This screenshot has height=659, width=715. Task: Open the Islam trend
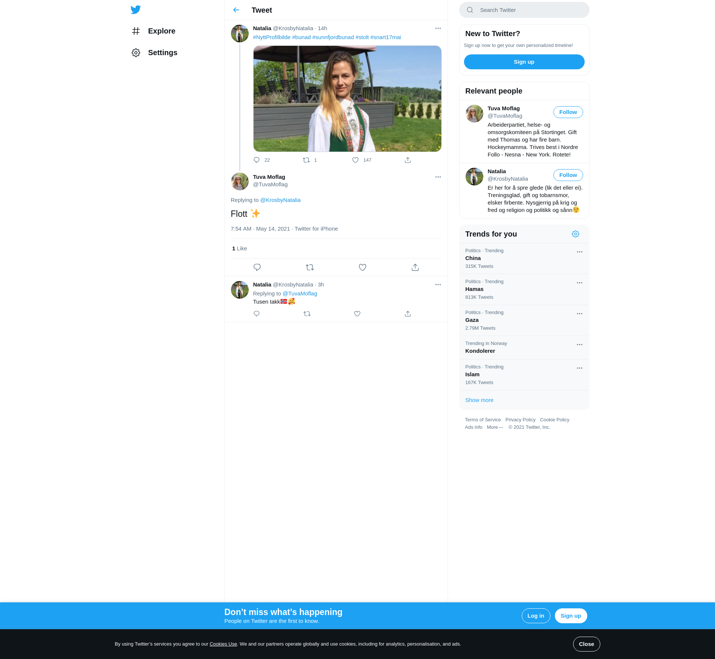pyautogui.click(x=524, y=375)
